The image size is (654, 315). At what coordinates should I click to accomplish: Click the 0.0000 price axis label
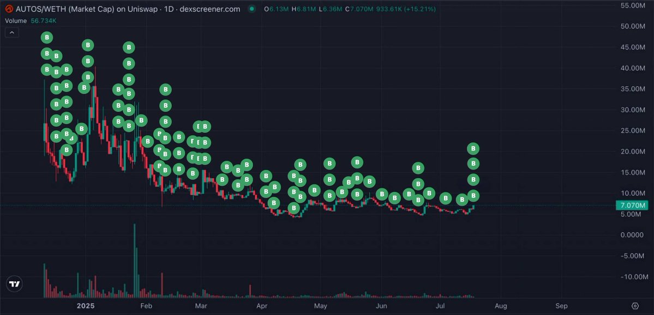632,235
